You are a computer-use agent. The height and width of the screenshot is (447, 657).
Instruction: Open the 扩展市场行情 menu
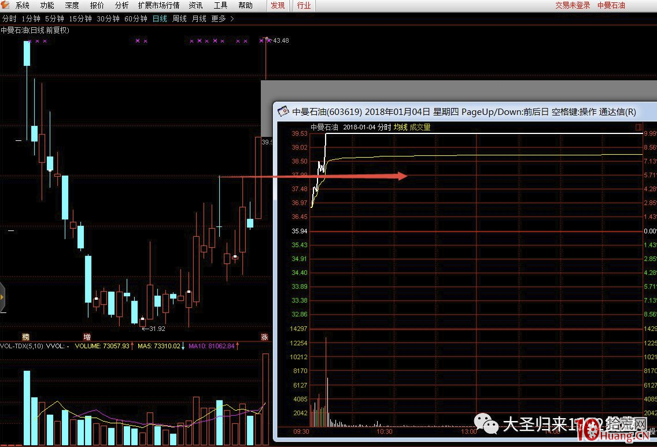pos(158,5)
